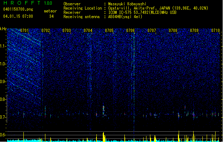Click the Receiver label
Screen dimensions: 223x142
coord(72,12)
